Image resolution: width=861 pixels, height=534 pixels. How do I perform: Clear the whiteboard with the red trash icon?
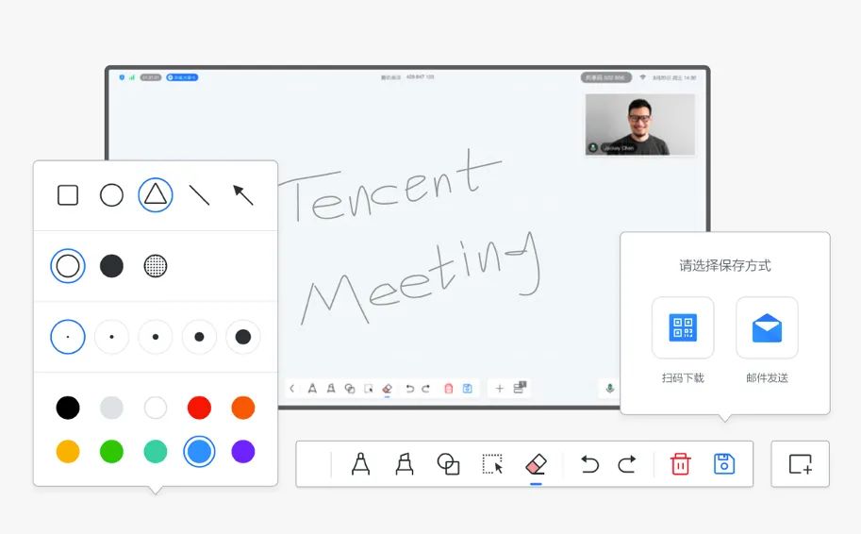click(680, 464)
